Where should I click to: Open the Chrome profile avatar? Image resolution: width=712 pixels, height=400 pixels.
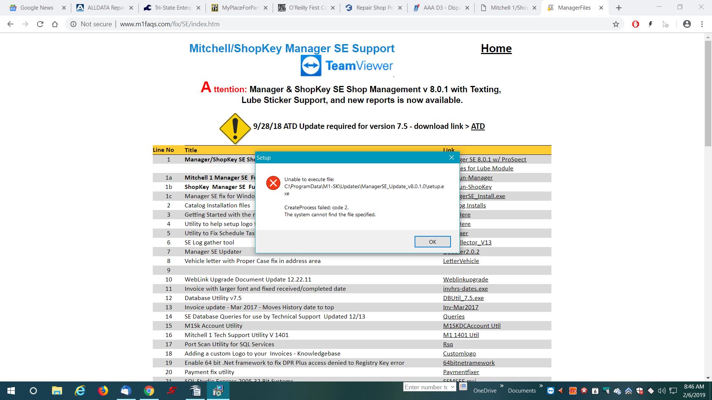[x=687, y=24]
